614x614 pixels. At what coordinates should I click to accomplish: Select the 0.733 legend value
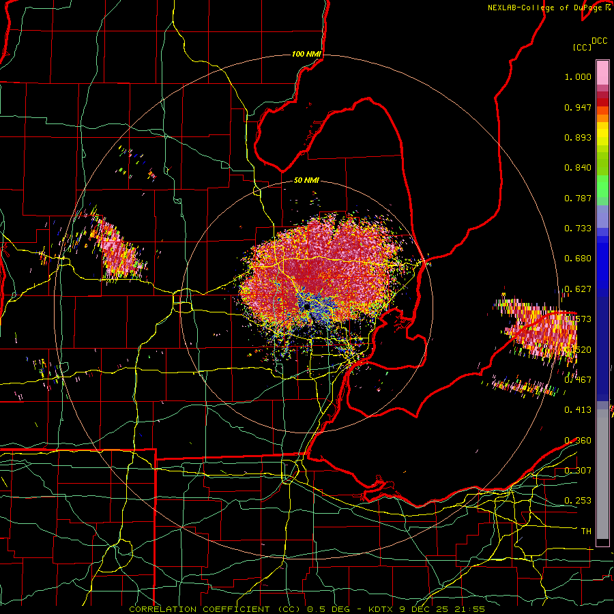tap(578, 229)
